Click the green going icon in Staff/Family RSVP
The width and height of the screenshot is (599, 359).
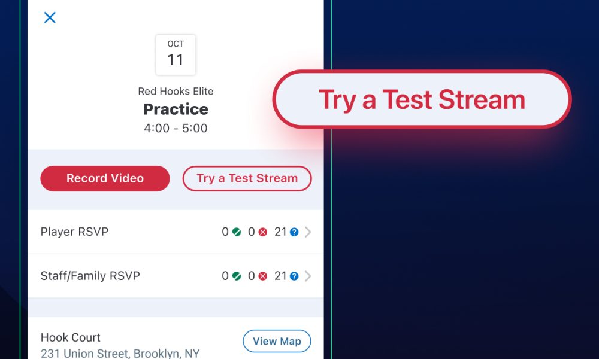(x=237, y=276)
